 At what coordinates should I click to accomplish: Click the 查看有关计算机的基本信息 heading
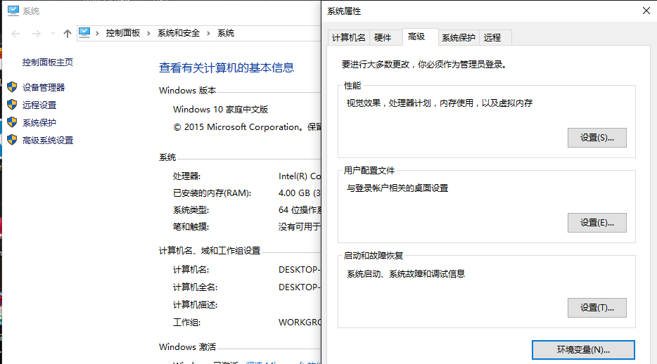pyautogui.click(x=227, y=67)
